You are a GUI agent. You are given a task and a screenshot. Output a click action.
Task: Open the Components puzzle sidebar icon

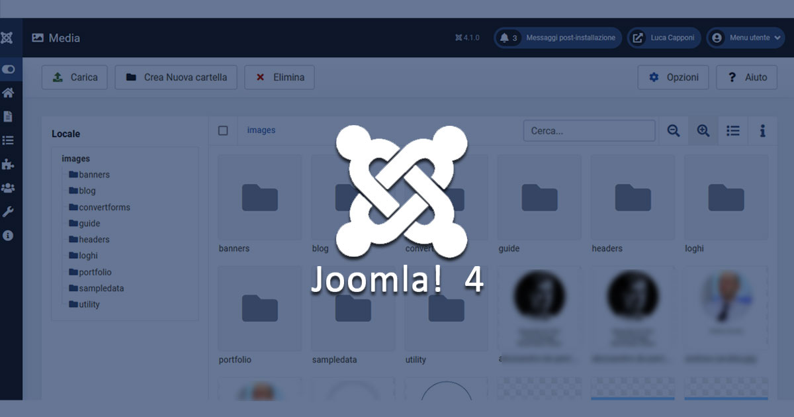(8, 164)
